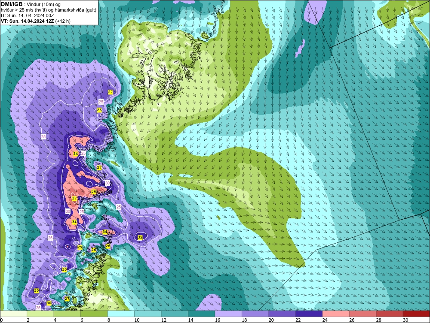Viewport: 430px width, 323px height.
Task: Click the yellow "32" gust label on map
Action: coord(140,237)
